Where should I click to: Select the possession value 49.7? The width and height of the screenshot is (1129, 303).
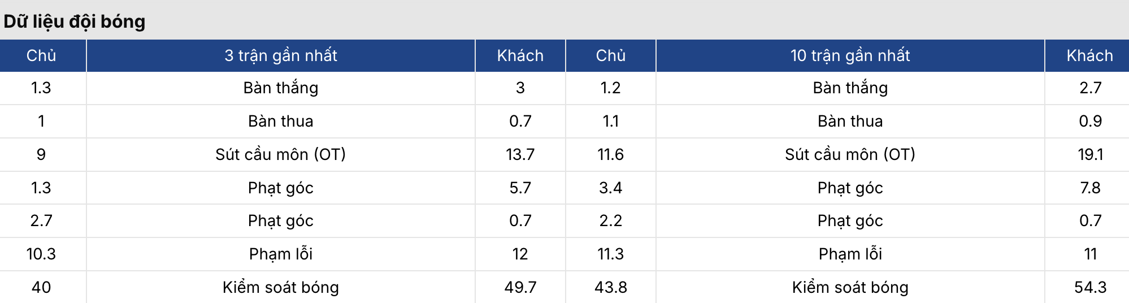[x=520, y=287]
